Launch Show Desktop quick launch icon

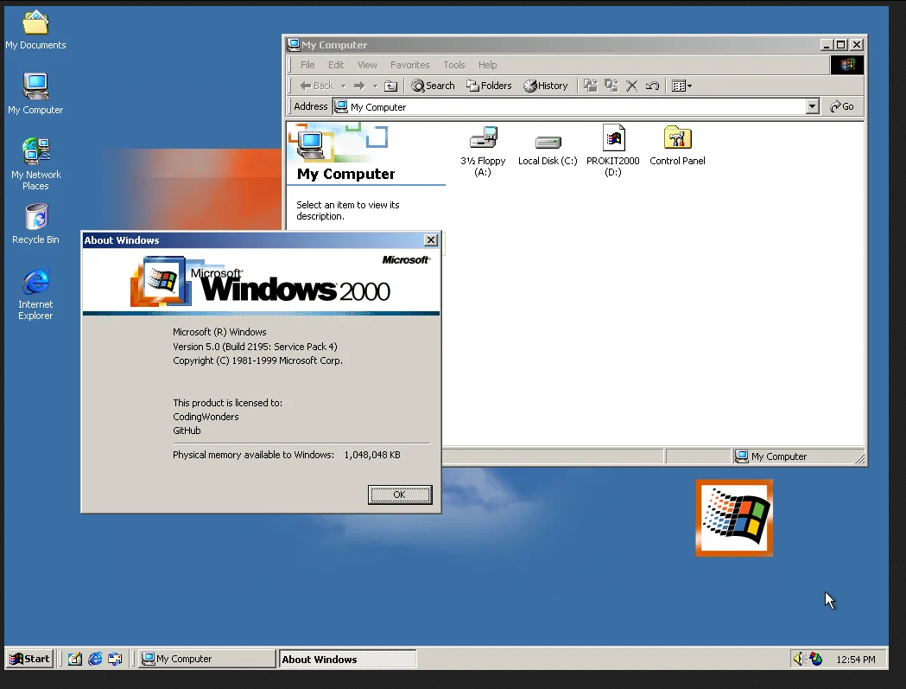tap(74, 659)
